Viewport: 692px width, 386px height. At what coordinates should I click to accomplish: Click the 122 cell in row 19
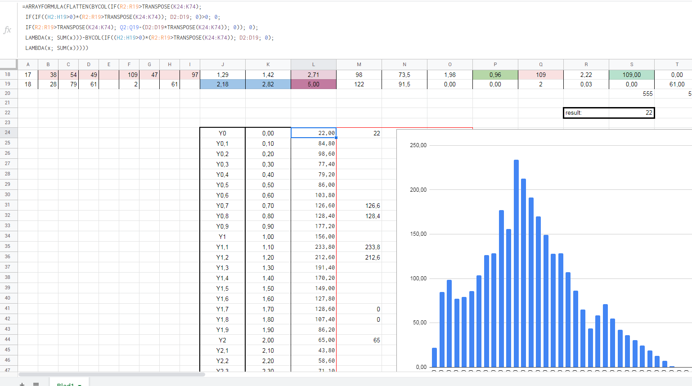[x=359, y=84]
